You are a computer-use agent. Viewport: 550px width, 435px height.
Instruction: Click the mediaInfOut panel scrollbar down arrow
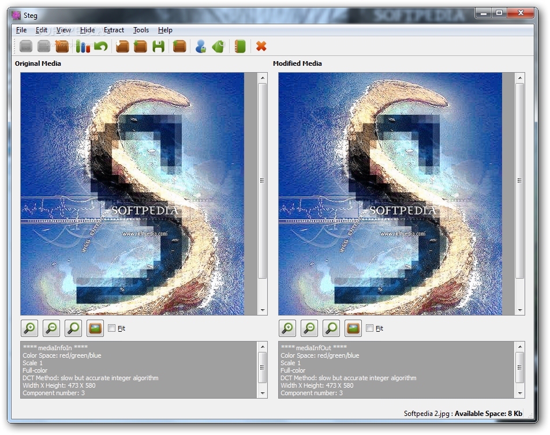tap(520, 393)
